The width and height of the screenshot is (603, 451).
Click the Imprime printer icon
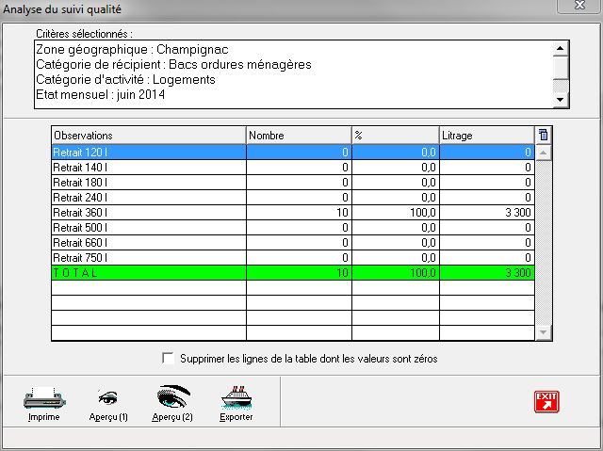tap(43, 398)
